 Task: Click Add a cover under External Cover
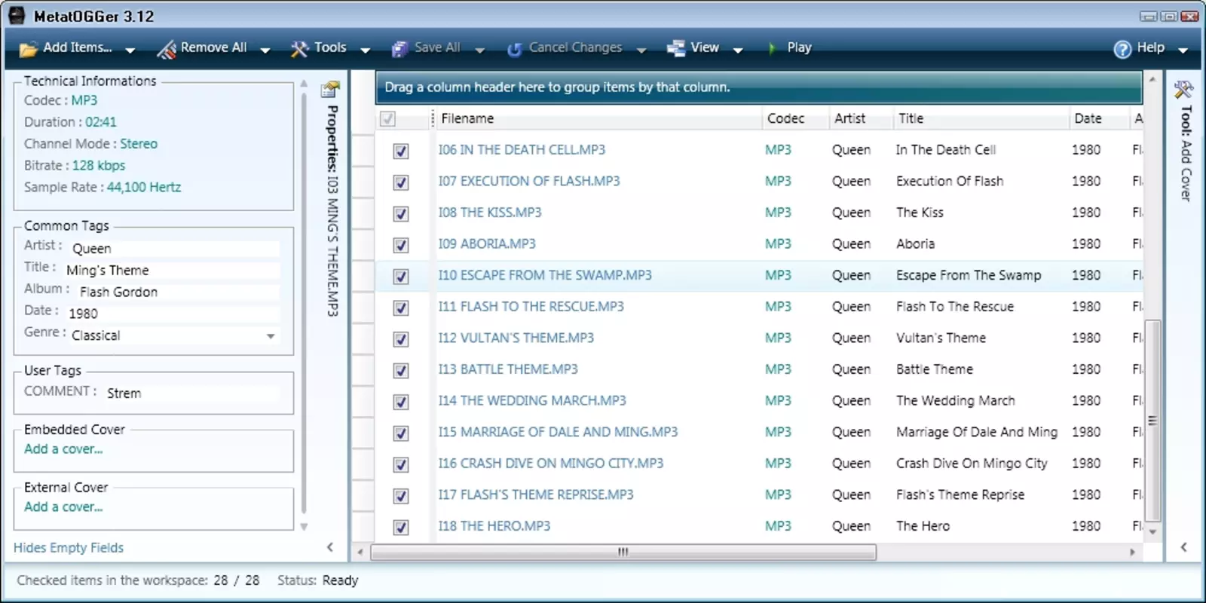(63, 507)
